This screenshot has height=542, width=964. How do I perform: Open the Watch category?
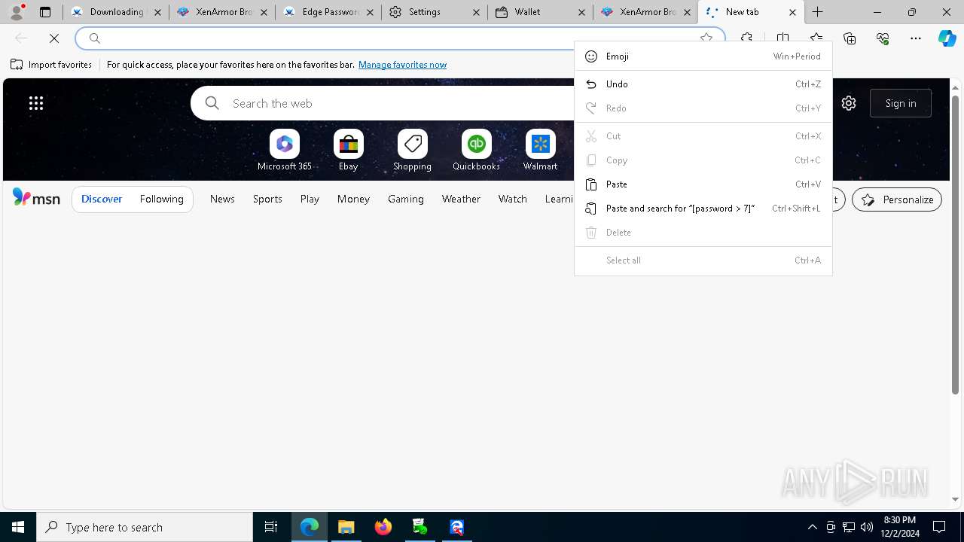(513, 199)
